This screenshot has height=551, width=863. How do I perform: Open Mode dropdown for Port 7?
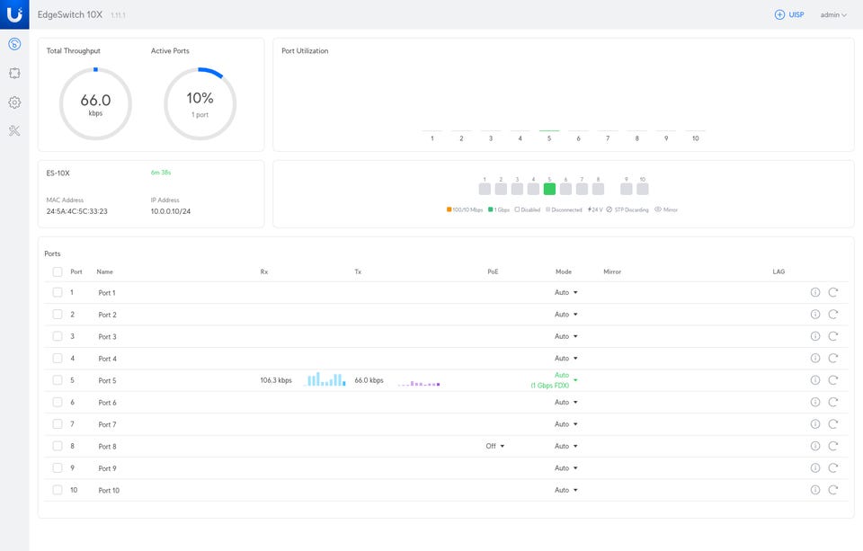point(565,424)
